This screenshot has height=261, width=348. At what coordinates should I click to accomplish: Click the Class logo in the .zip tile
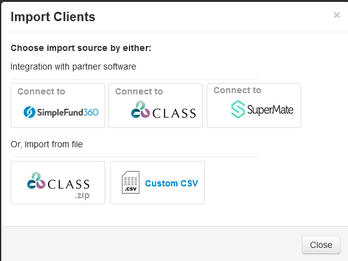click(36, 181)
